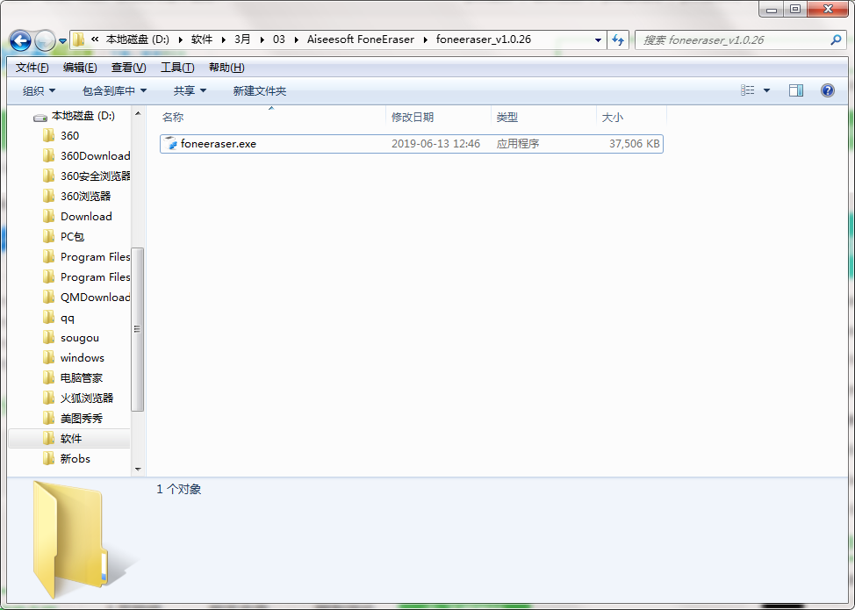Image resolution: width=855 pixels, height=610 pixels.
Task: Expand the arrow after 软件 in breadcrumb
Action: coord(224,39)
